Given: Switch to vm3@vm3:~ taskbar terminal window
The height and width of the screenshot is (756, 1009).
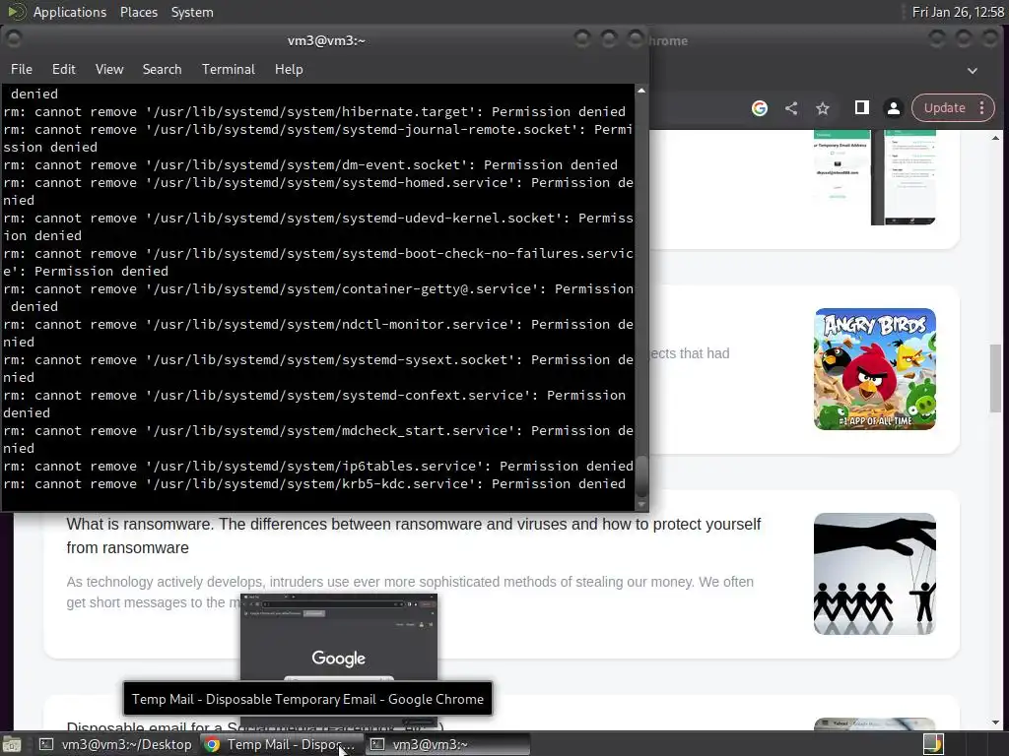Looking at the screenshot, I should (448, 744).
